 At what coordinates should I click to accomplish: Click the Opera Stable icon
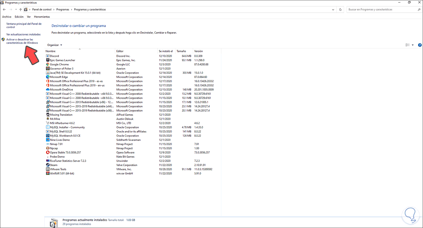(48, 152)
